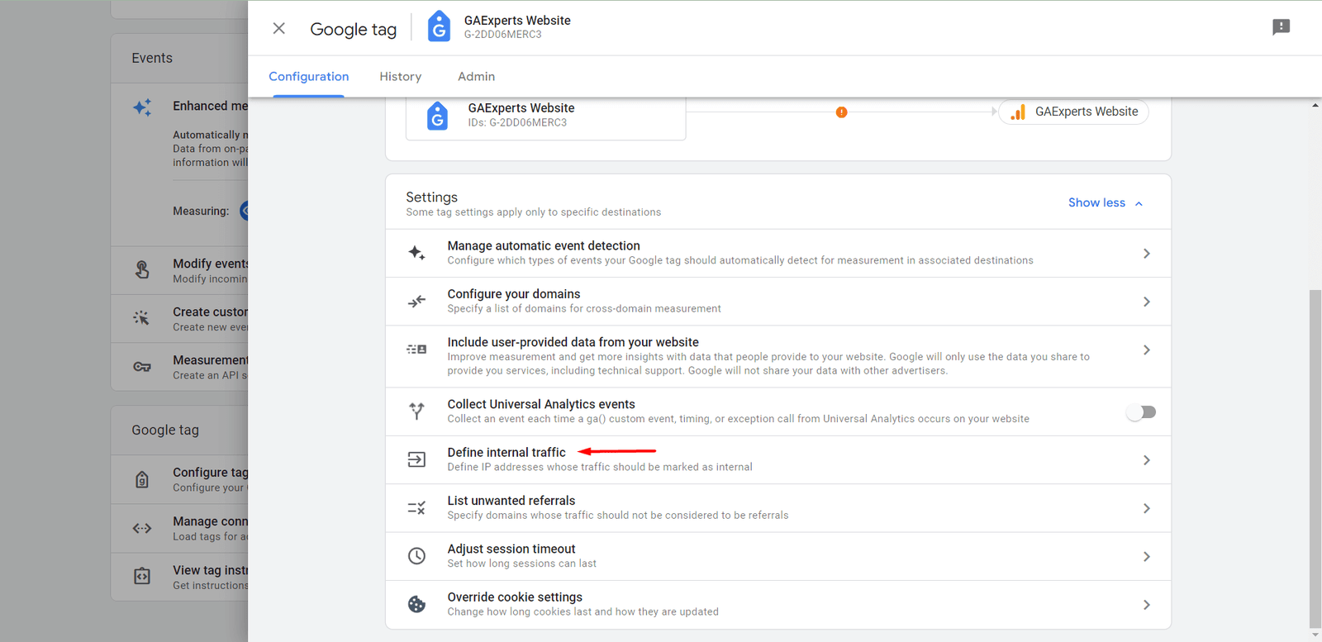Screen dimensions: 1322x642
Task: Close the Google tag panel
Action: (x=279, y=29)
